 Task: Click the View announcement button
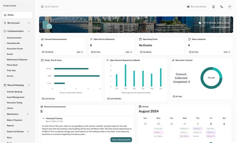point(121,140)
